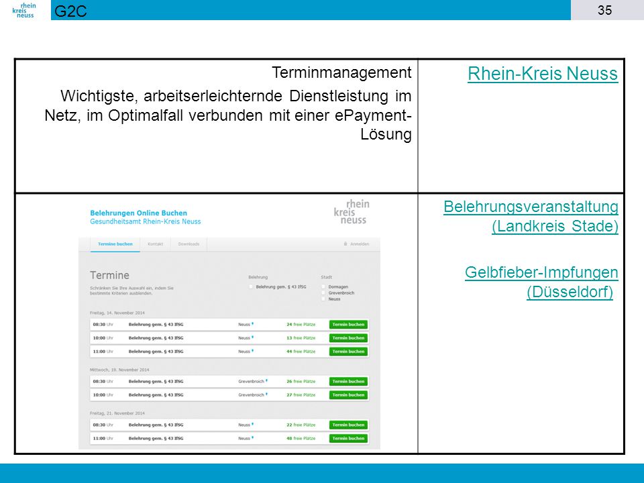644x483 pixels.
Task: Book the 11:00 appointment with 48 free places
Action: click(348, 439)
